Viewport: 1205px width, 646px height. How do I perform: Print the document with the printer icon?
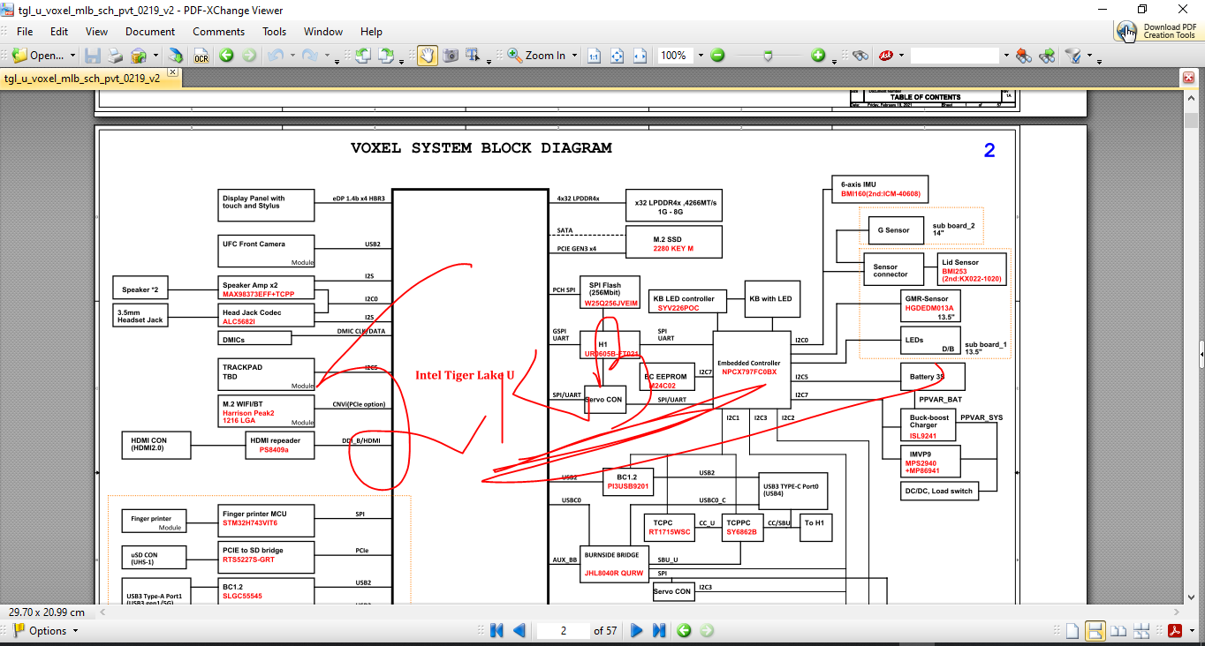point(115,55)
